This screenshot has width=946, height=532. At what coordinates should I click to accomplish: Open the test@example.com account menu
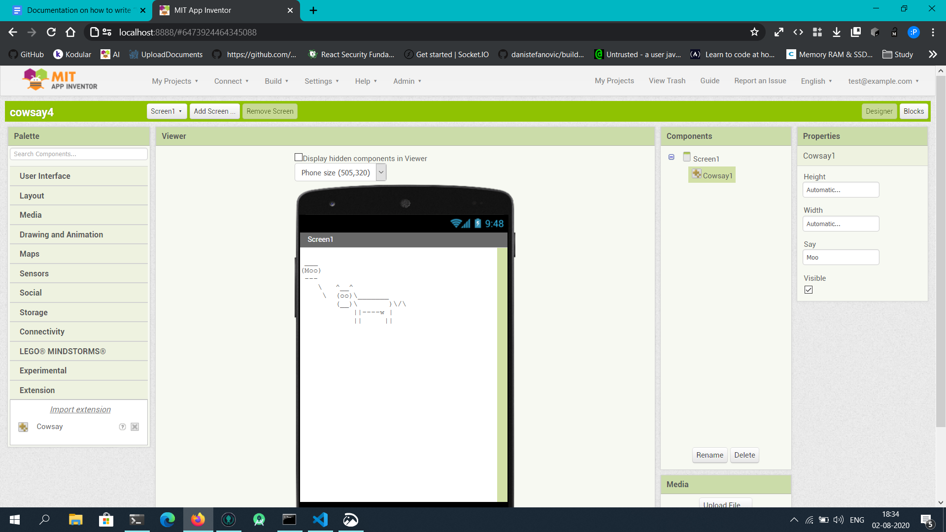tap(883, 81)
